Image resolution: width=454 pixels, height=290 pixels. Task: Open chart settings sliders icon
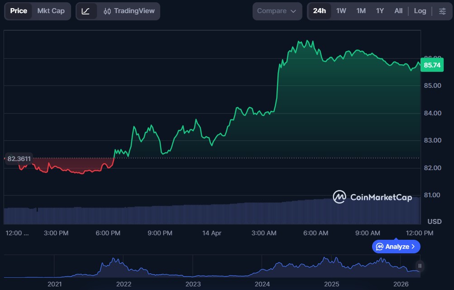pos(442,11)
